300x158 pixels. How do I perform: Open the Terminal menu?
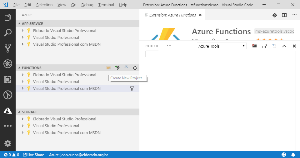click(106, 5)
